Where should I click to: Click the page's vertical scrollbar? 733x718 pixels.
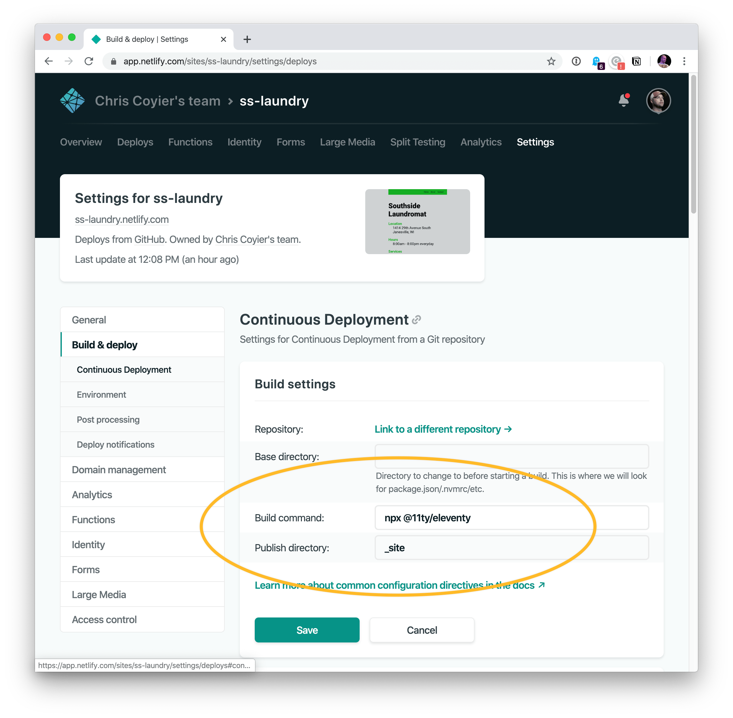[693, 143]
